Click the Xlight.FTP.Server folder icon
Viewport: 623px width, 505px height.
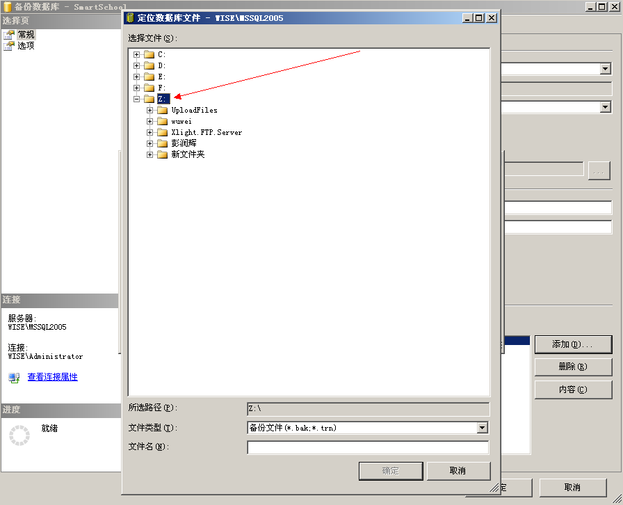(162, 132)
